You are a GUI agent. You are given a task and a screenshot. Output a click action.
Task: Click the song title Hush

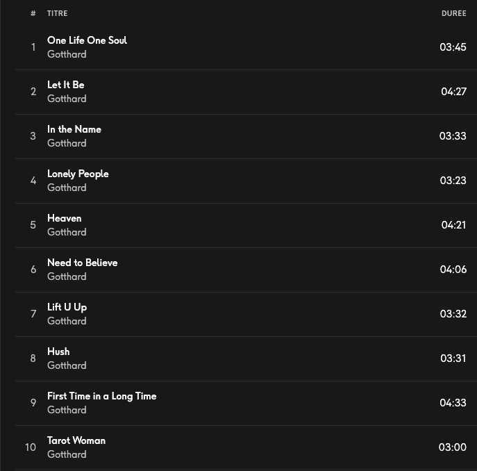click(x=58, y=352)
